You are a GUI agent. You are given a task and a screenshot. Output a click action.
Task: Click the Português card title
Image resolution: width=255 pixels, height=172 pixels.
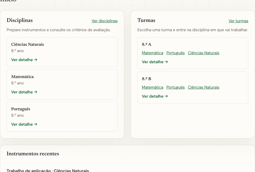click(x=21, y=109)
